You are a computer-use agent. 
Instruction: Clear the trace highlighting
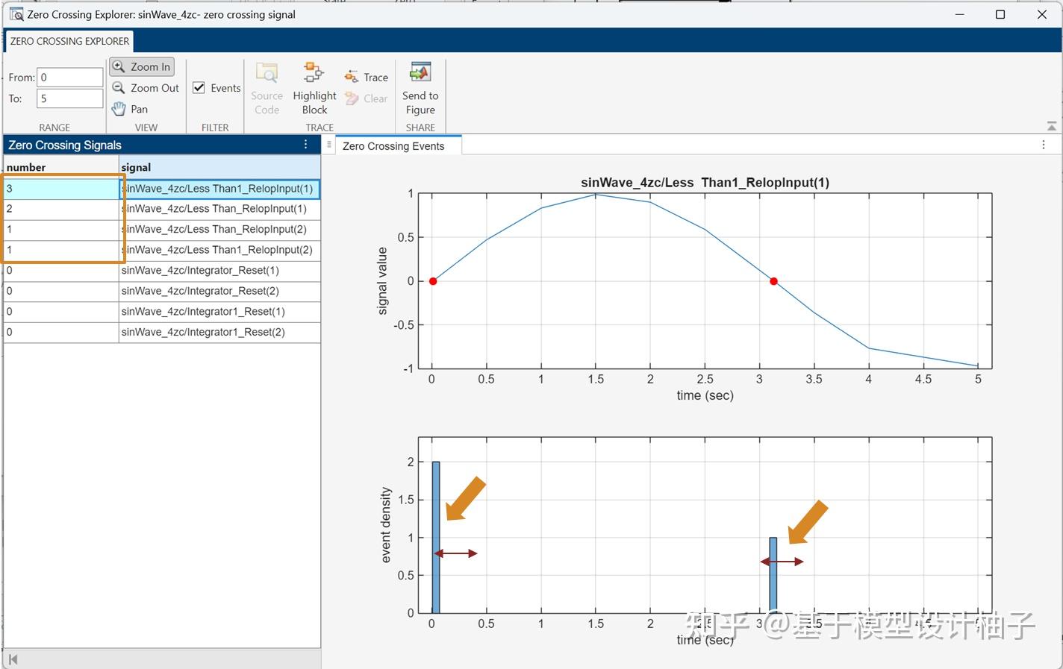point(367,98)
